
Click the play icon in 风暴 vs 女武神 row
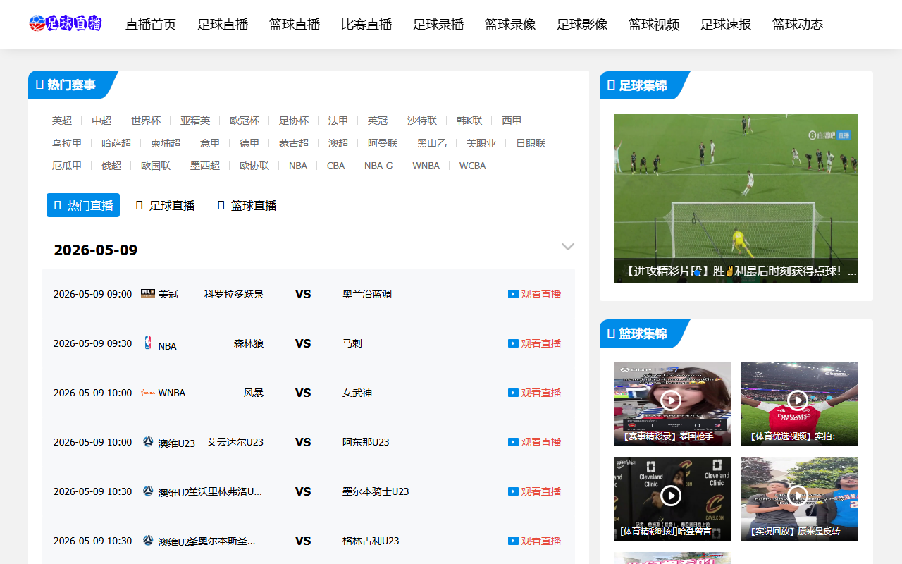pos(513,393)
